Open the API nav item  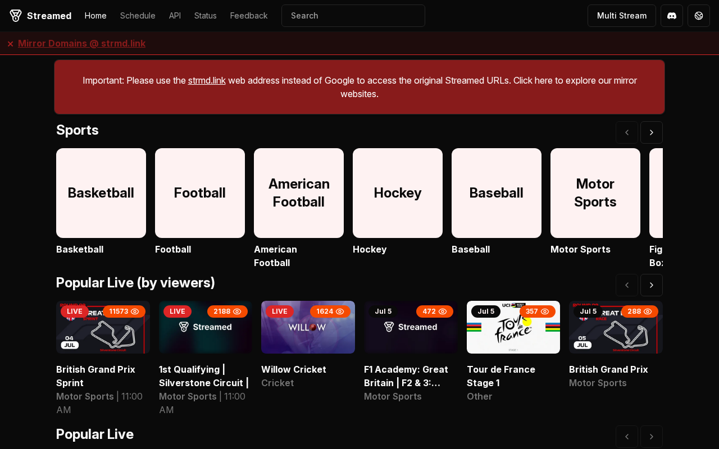tap(175, 16)
